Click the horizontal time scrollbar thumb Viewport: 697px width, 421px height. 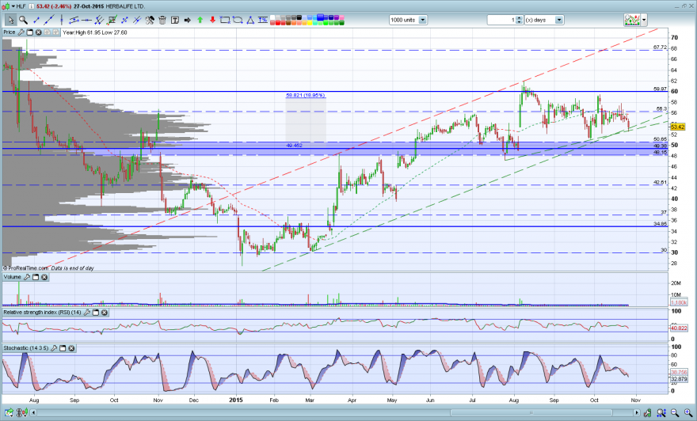pyautogui.click(x=531, y=413)
